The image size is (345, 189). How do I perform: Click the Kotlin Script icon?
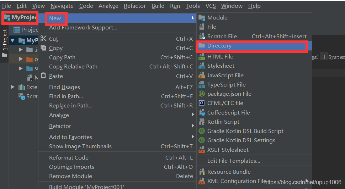(202, 122)
